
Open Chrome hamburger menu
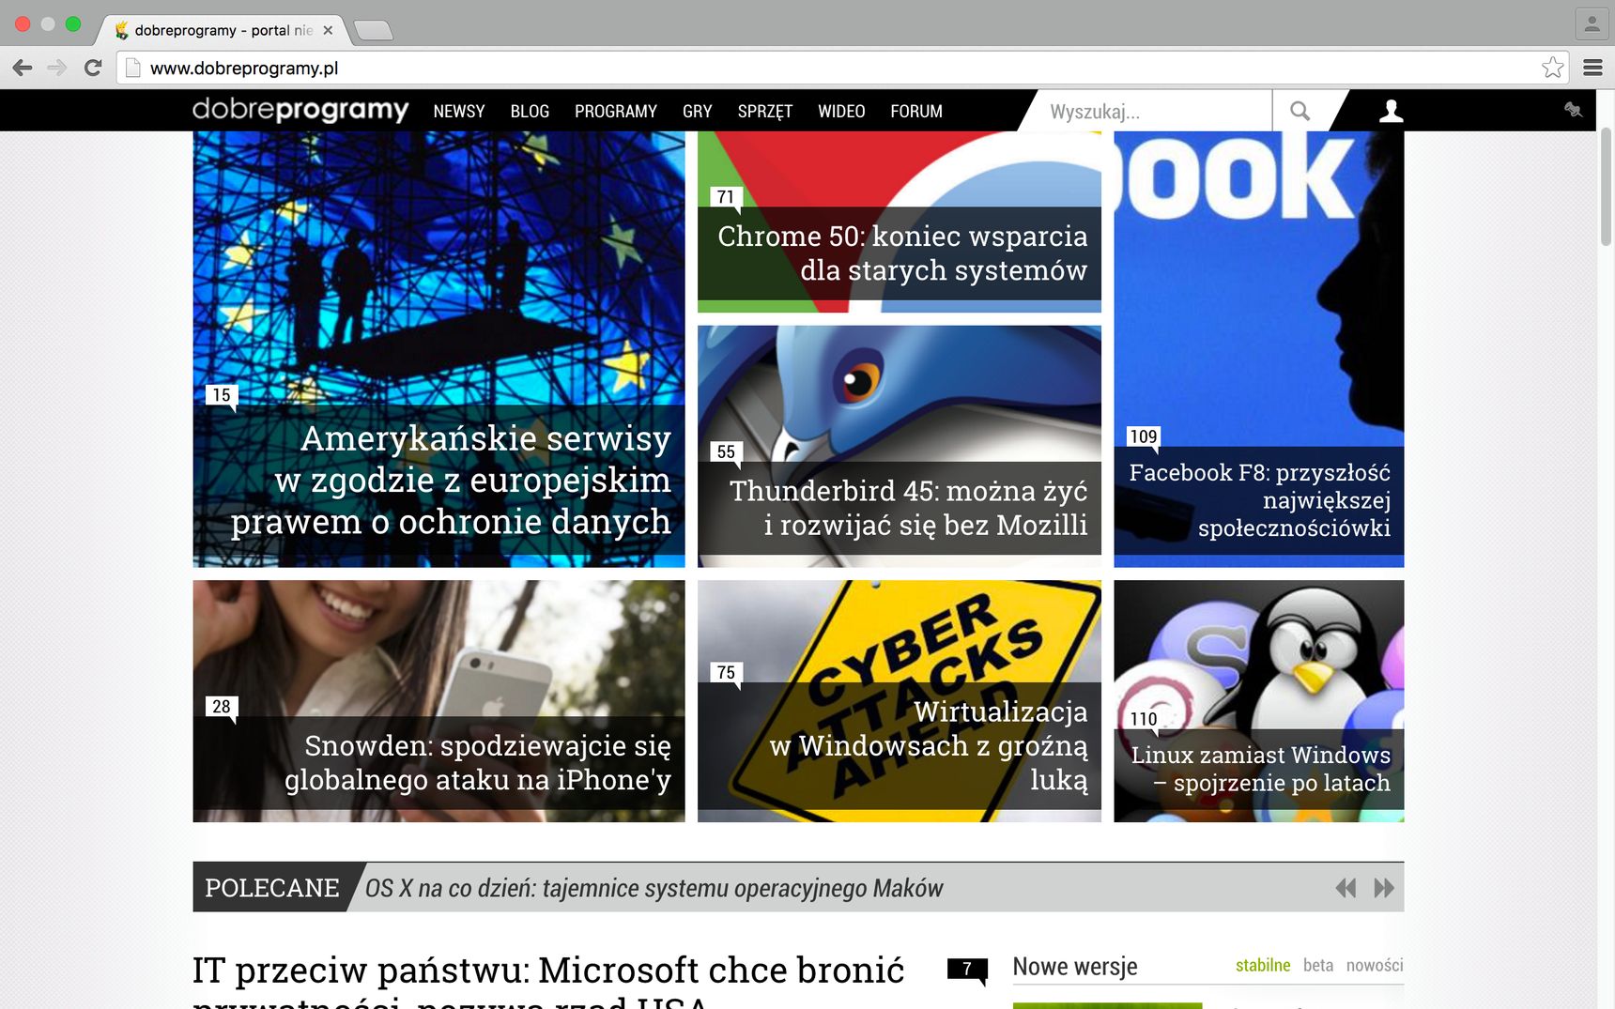pyautogui.click(x=1592, y=68)
